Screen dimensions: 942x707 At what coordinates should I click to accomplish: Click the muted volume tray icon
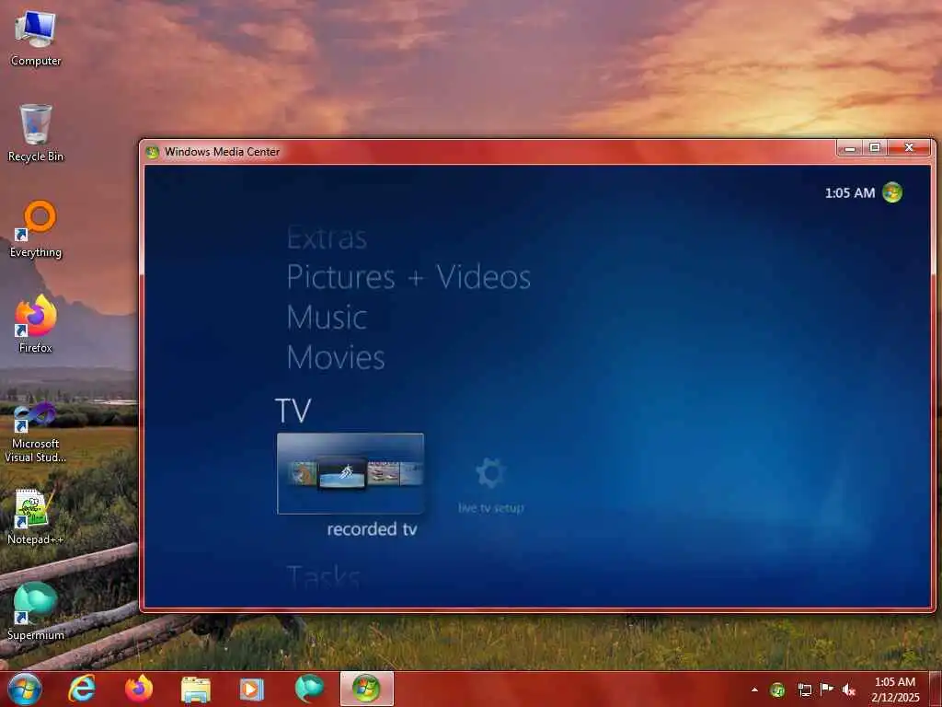click(849, 690)
